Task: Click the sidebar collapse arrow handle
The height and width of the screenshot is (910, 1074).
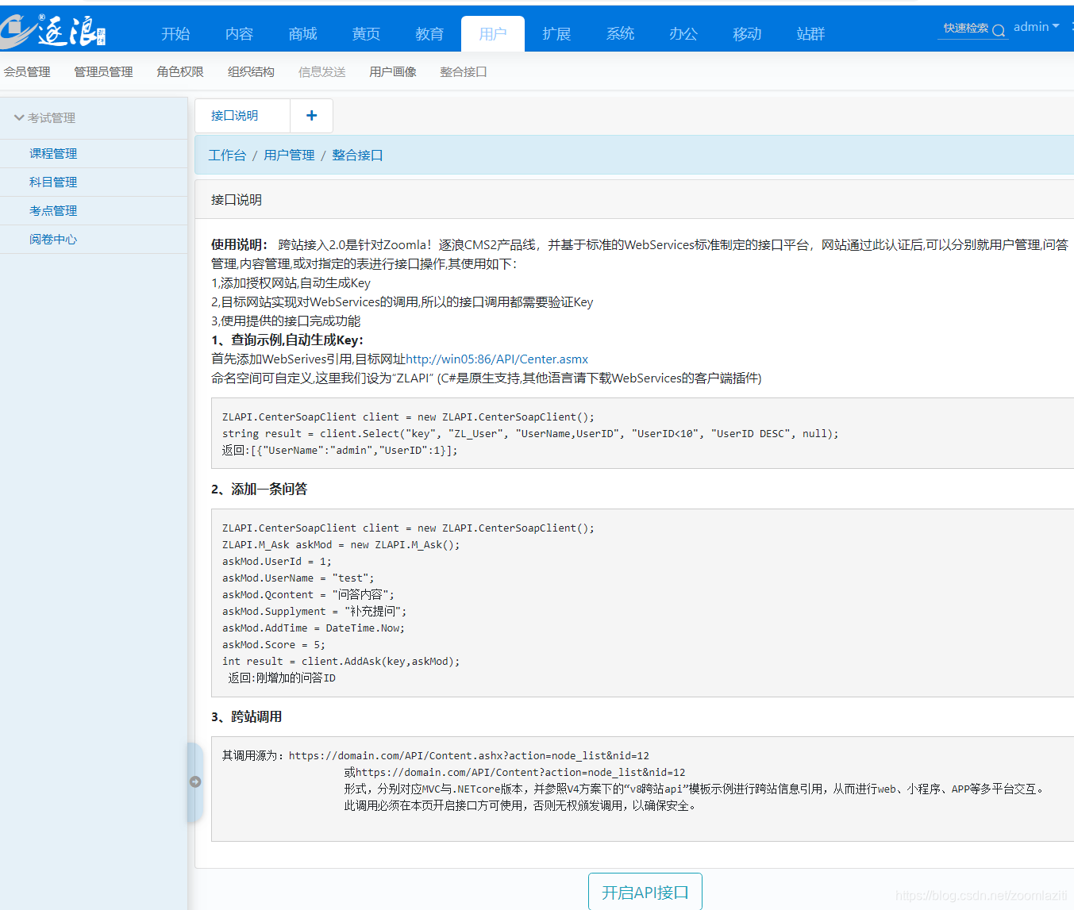Action: (195, 782)
